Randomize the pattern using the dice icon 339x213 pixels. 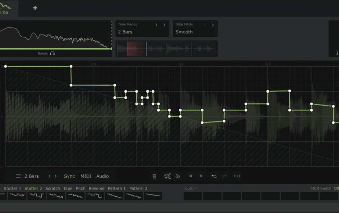coord(167,176)
